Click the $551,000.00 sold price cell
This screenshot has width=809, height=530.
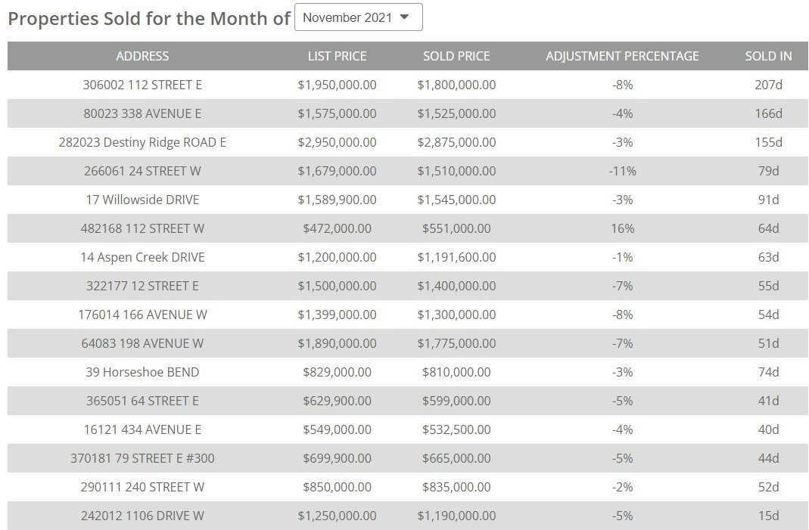(456, 228)
